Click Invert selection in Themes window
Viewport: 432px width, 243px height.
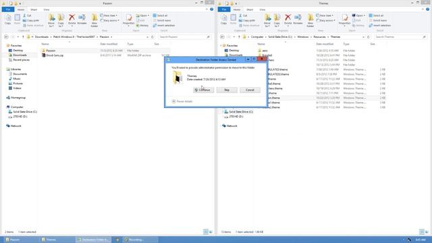[x=380, y=26]
